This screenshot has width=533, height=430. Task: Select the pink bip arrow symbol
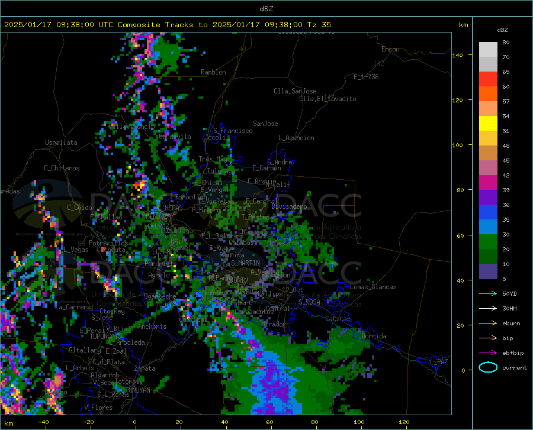pos(488,338)
